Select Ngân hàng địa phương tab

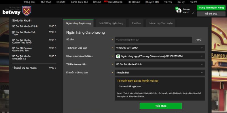coord(78,23)
